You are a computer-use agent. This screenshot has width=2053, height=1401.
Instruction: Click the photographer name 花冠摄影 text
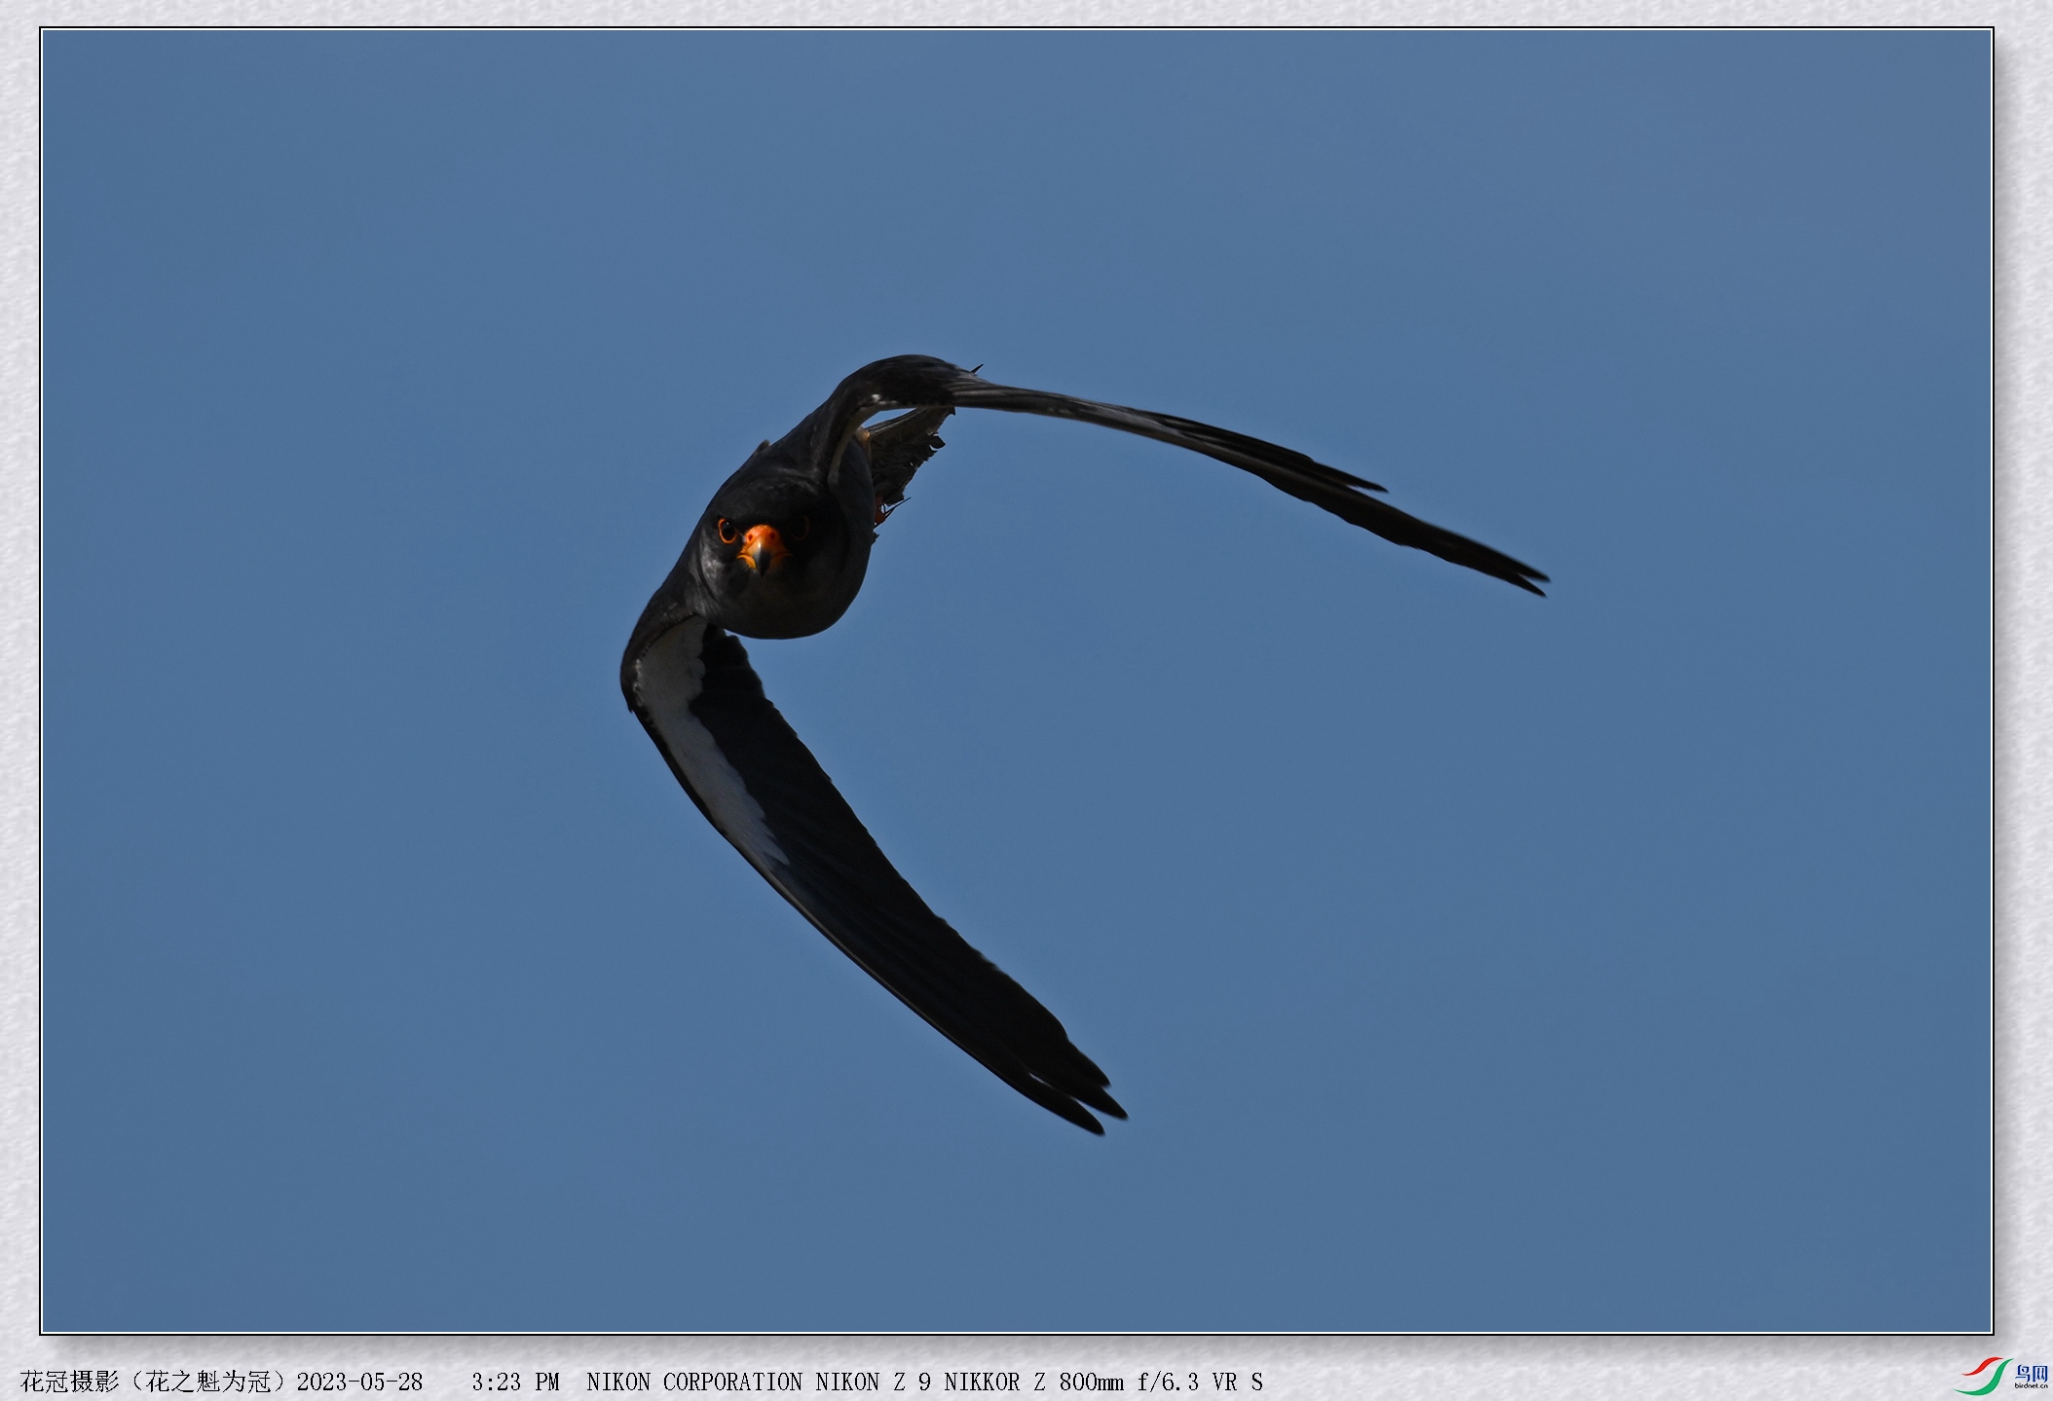(69, 1382)
